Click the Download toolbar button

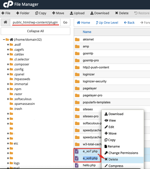pos(100,13)
